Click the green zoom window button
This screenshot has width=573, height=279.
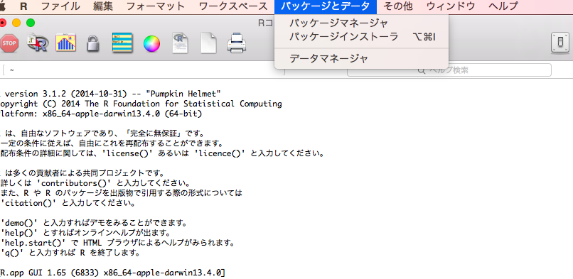[31, 23]
